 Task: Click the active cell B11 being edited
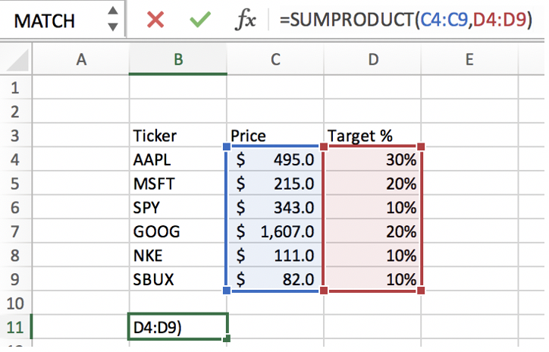[x=178, y=327]
